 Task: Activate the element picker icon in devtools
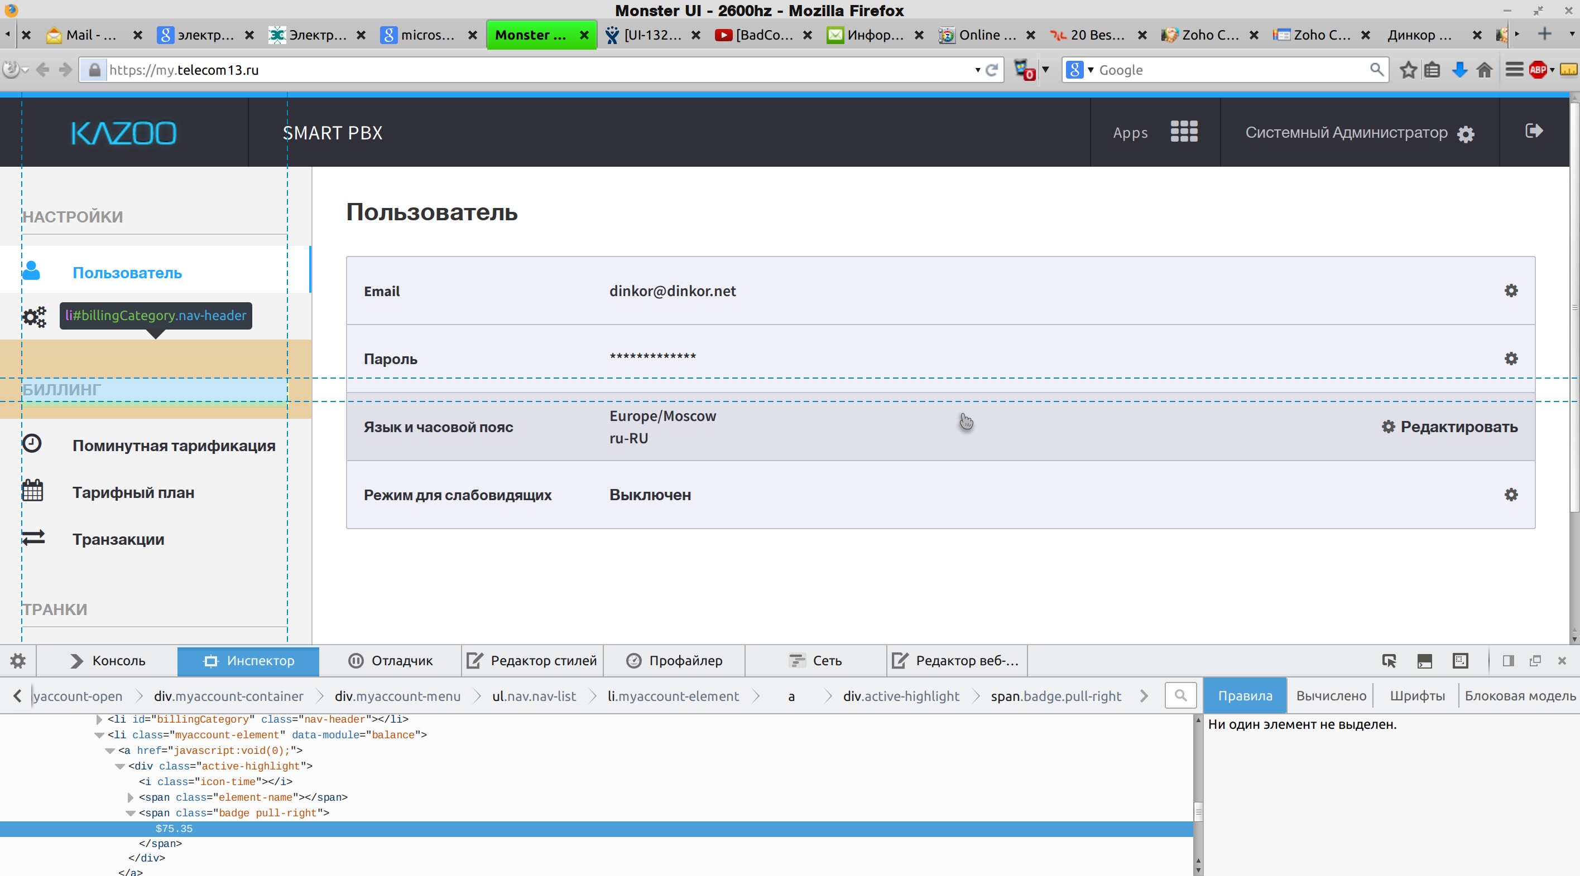coord(1389,661)
